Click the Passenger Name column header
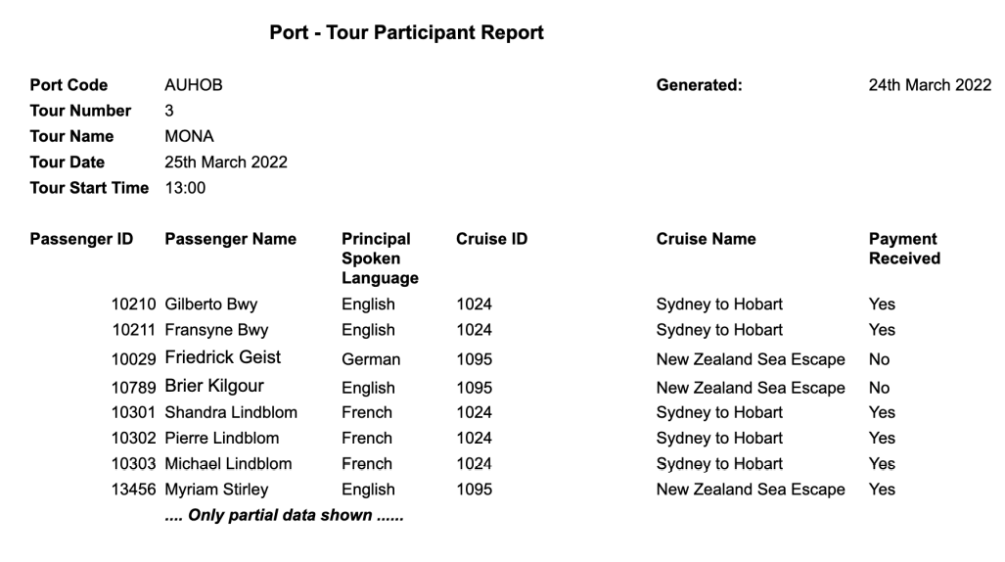 (231, 239)
